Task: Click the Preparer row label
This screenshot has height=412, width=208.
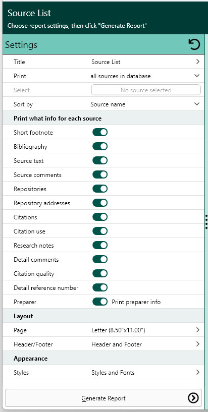Action: [x=25, y=302]
